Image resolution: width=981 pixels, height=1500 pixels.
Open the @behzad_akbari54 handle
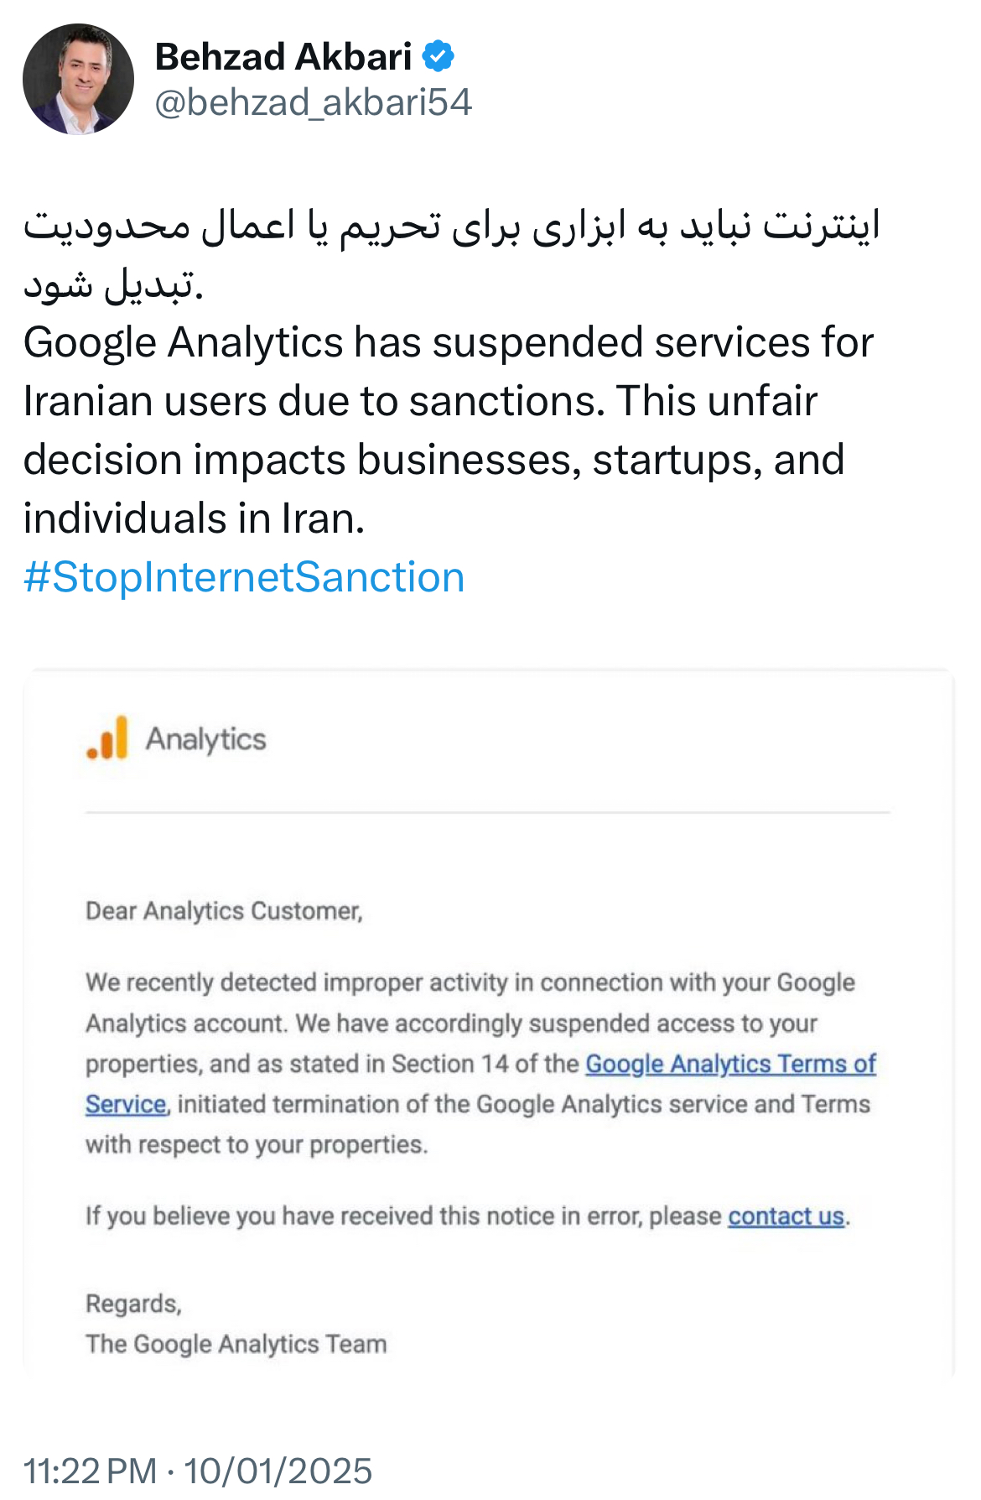(x=314, y=102)
